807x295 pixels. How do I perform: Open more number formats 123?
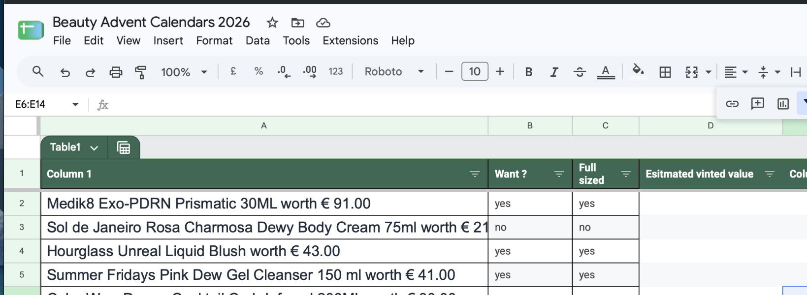point(336,71)
